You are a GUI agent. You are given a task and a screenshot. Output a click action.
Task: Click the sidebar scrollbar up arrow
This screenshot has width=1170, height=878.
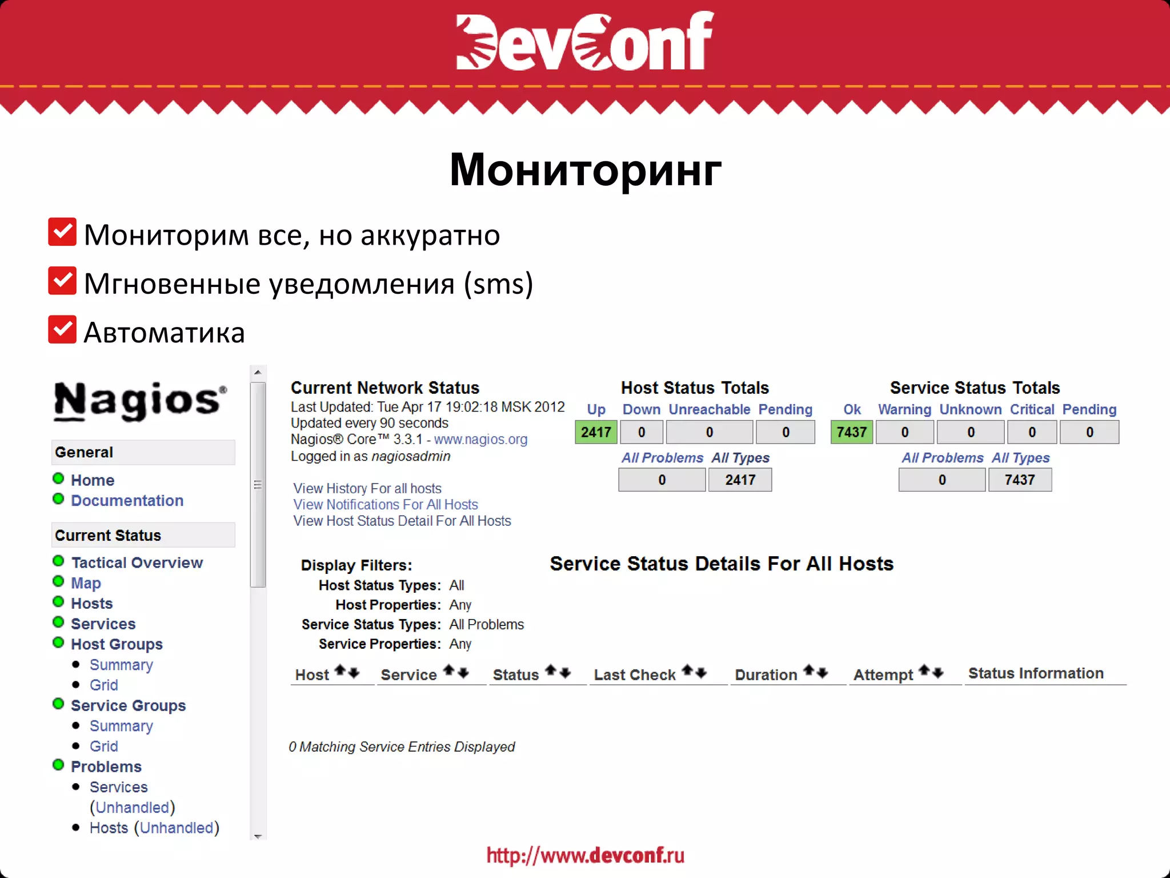(x=258, y=372)
